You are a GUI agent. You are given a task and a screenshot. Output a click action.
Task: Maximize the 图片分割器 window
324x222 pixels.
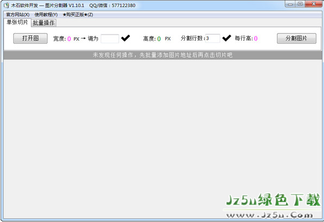point(300,4)
